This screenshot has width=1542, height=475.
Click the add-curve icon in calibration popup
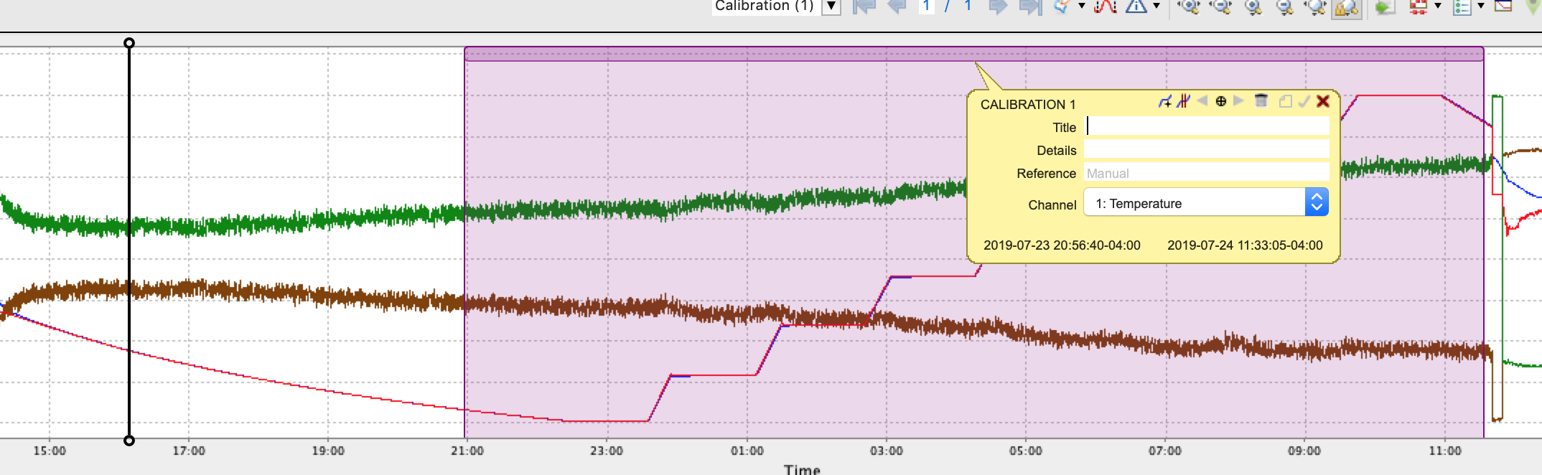[x=1164, y=101]
